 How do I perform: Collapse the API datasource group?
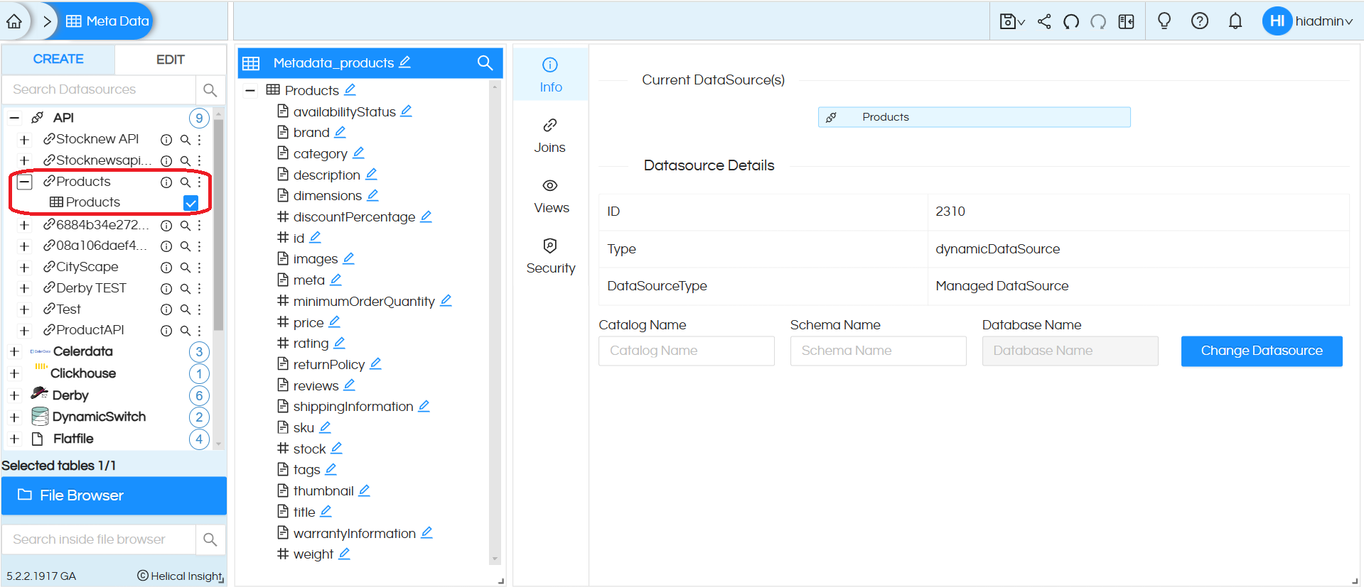pos(14,118)
